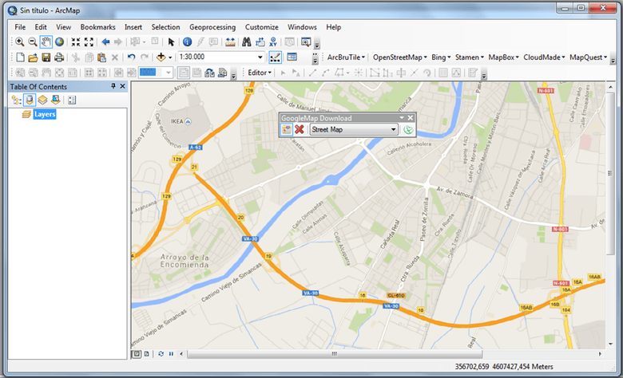Select the Layers data frame

pyautogui.click(x=45, y=114)
